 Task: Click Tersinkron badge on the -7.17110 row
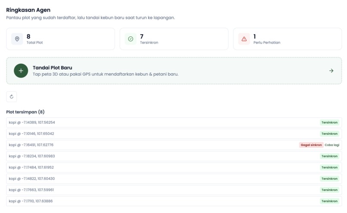329,201
